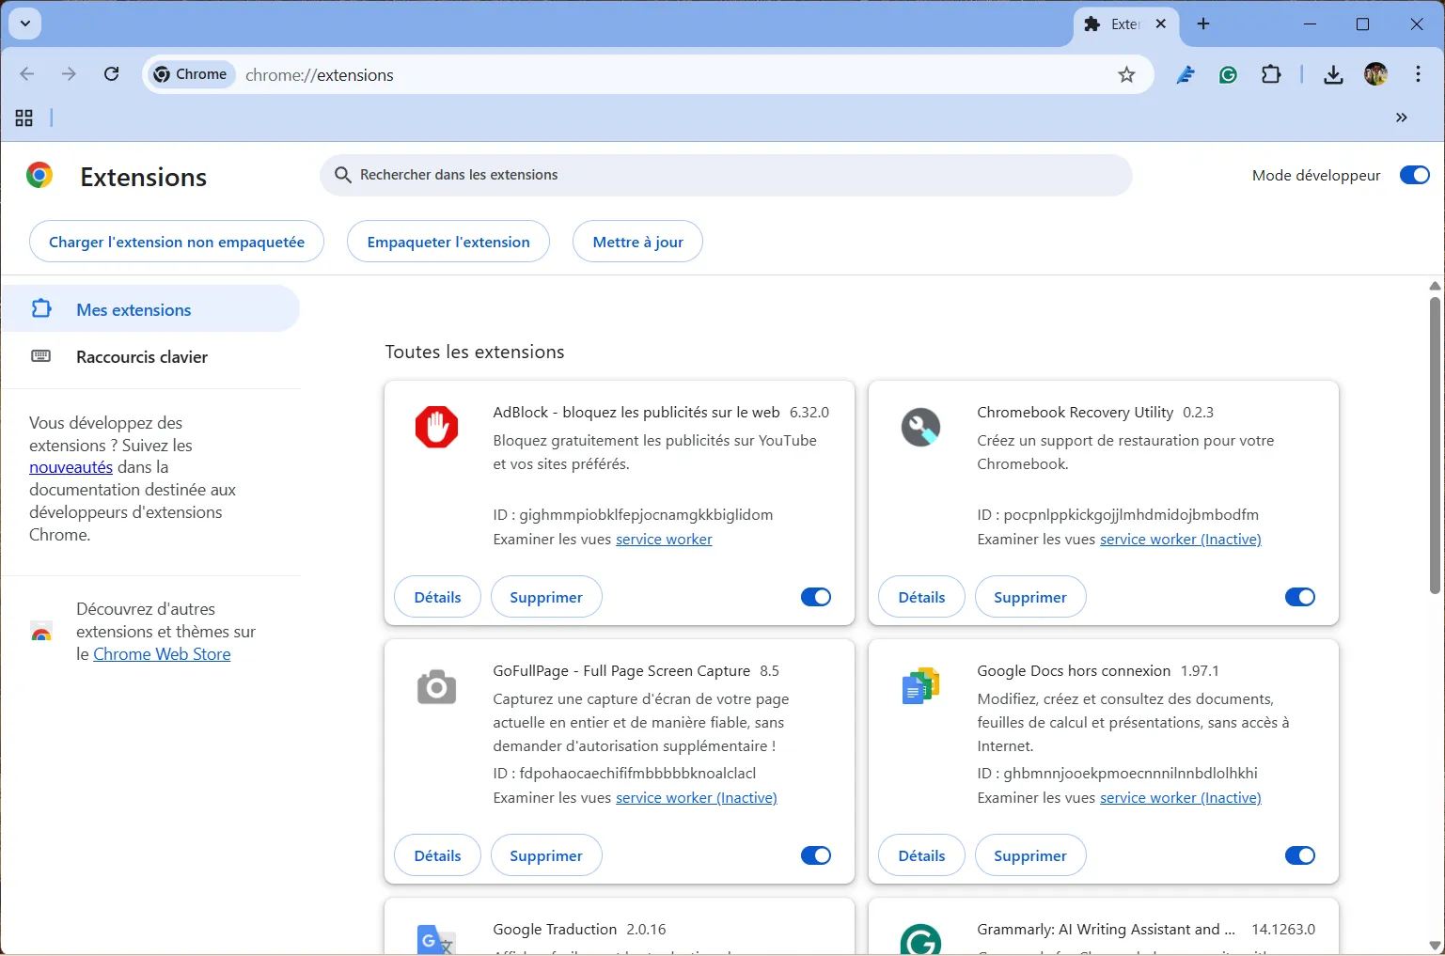Open the AdBlock extension icon
The width and height of the screenshot is (1445, 956).
(436, 427)
